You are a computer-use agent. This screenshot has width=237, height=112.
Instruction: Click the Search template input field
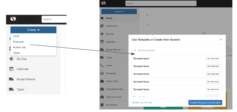[x=177, y=50]
